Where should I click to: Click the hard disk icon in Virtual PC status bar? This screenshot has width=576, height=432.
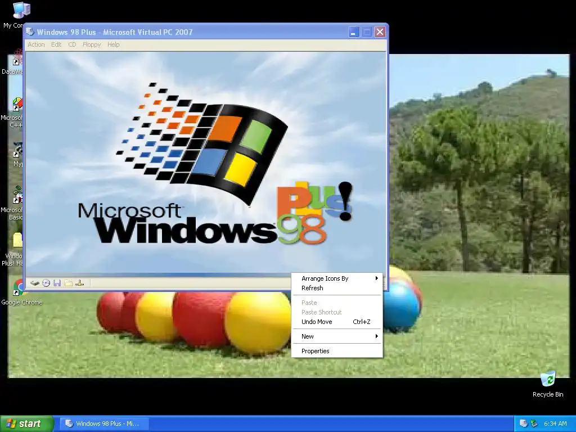[35, 283]
